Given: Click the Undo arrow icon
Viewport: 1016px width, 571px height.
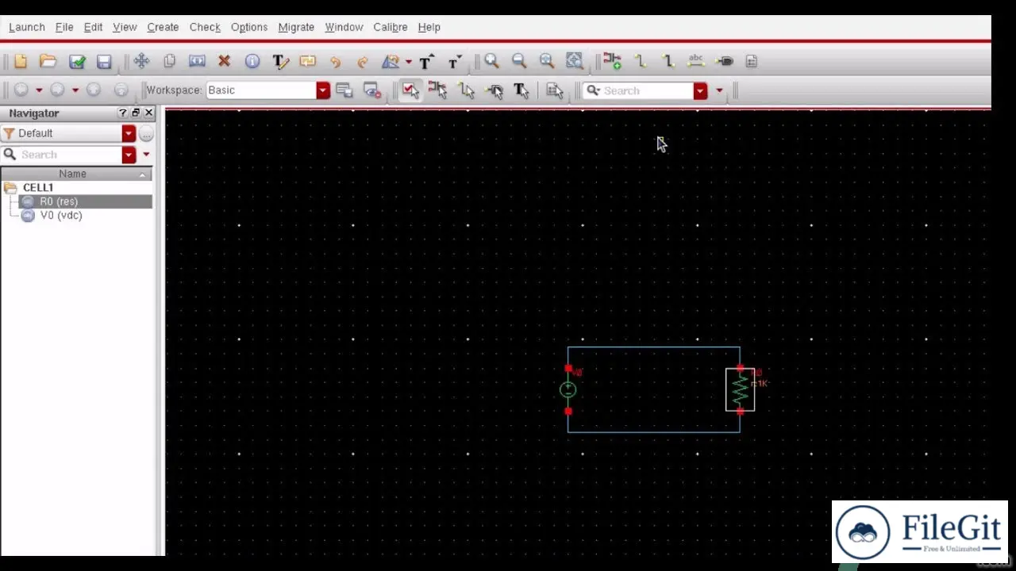Looking at the screenshot, I should point(335,61).
